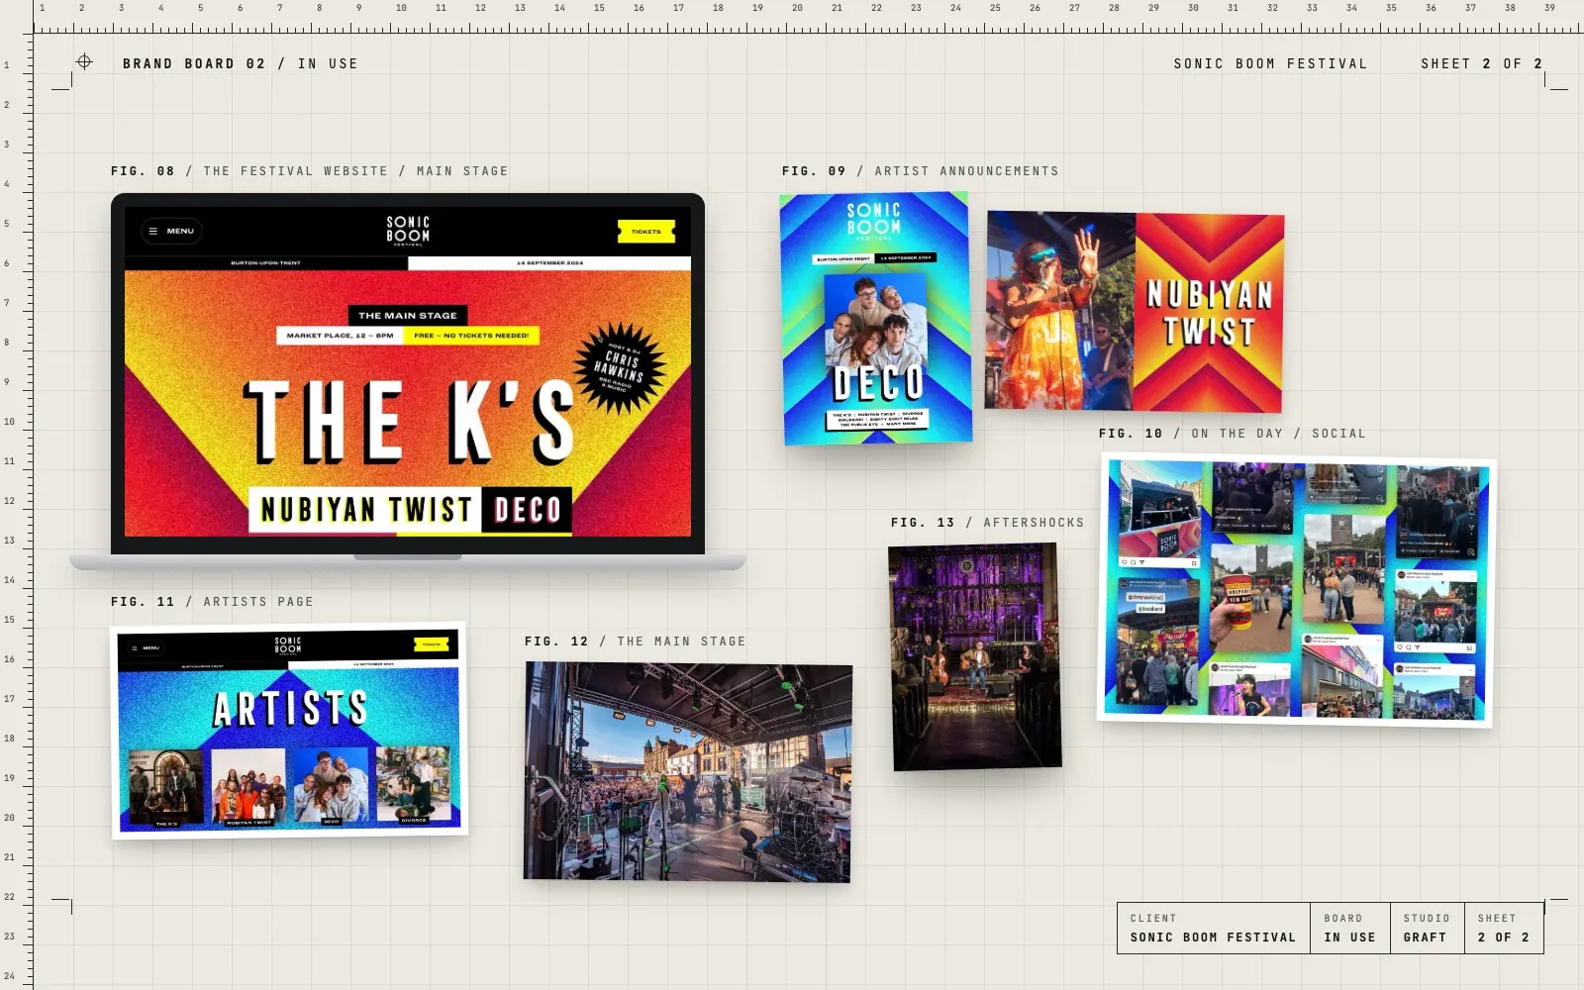
Task: Select THE MAIN STAGE label on website
Action: click(x=408, y=316)
